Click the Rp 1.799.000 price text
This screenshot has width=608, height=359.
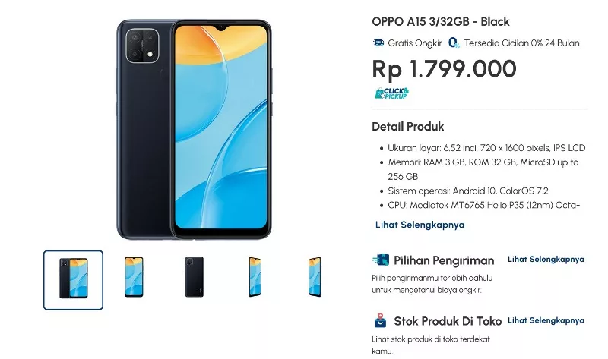coord(444,69)
